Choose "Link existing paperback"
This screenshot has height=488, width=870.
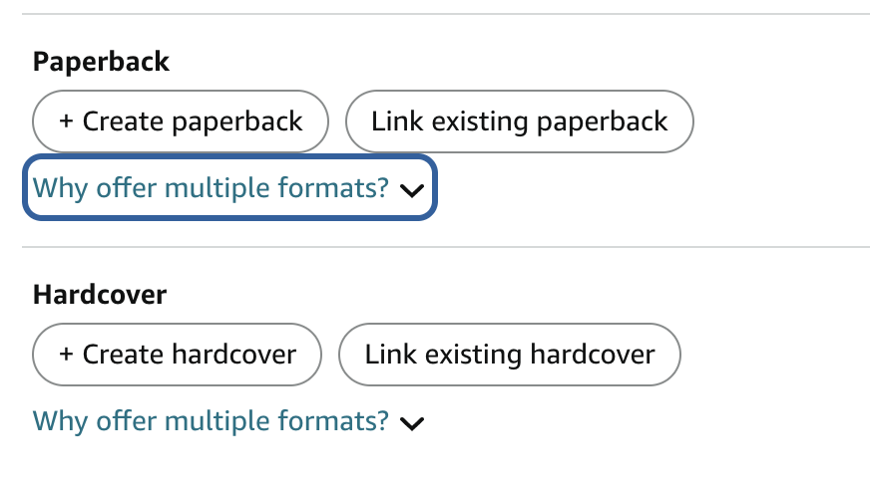click(519, 122)
